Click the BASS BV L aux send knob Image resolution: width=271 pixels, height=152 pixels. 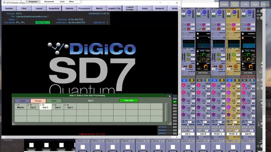tap(243, 114)
